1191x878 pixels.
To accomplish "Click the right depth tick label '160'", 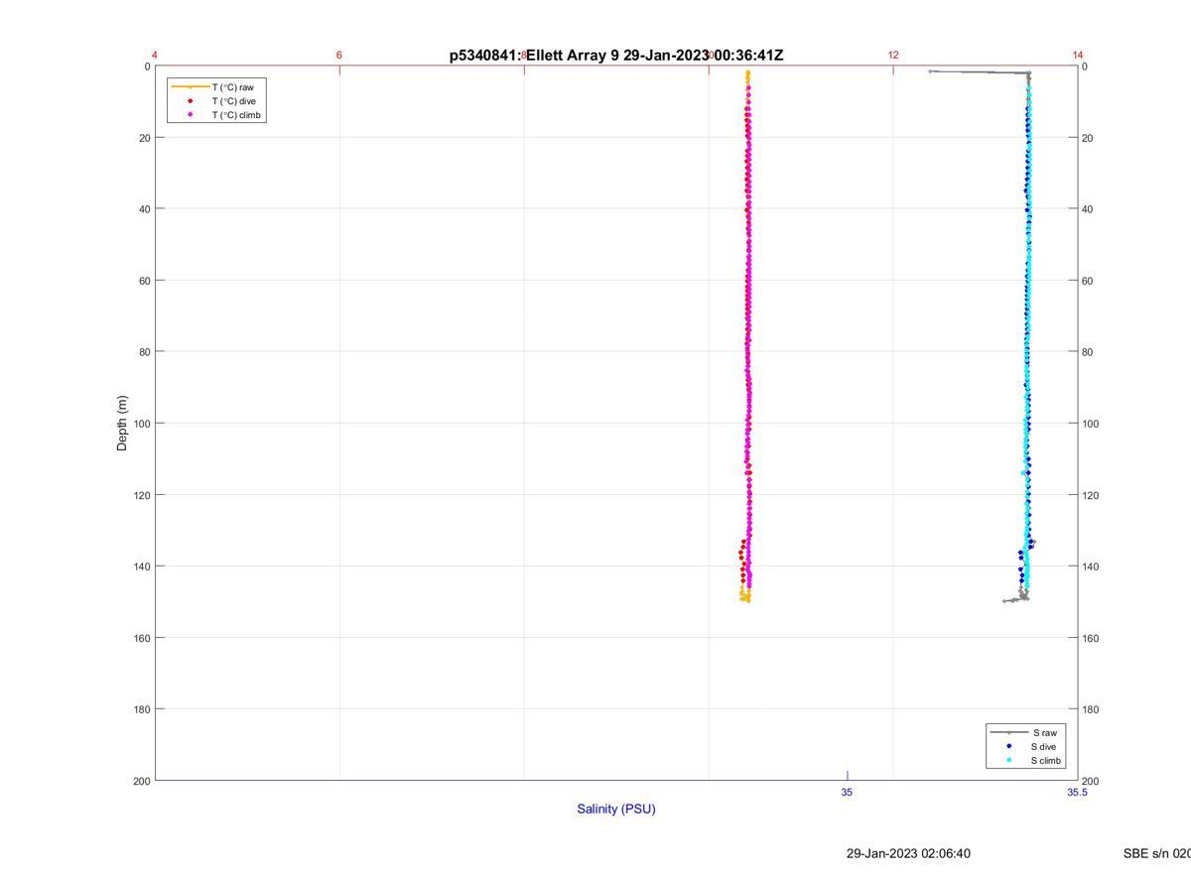I will pyautogui.click(x=1092, y=638).
